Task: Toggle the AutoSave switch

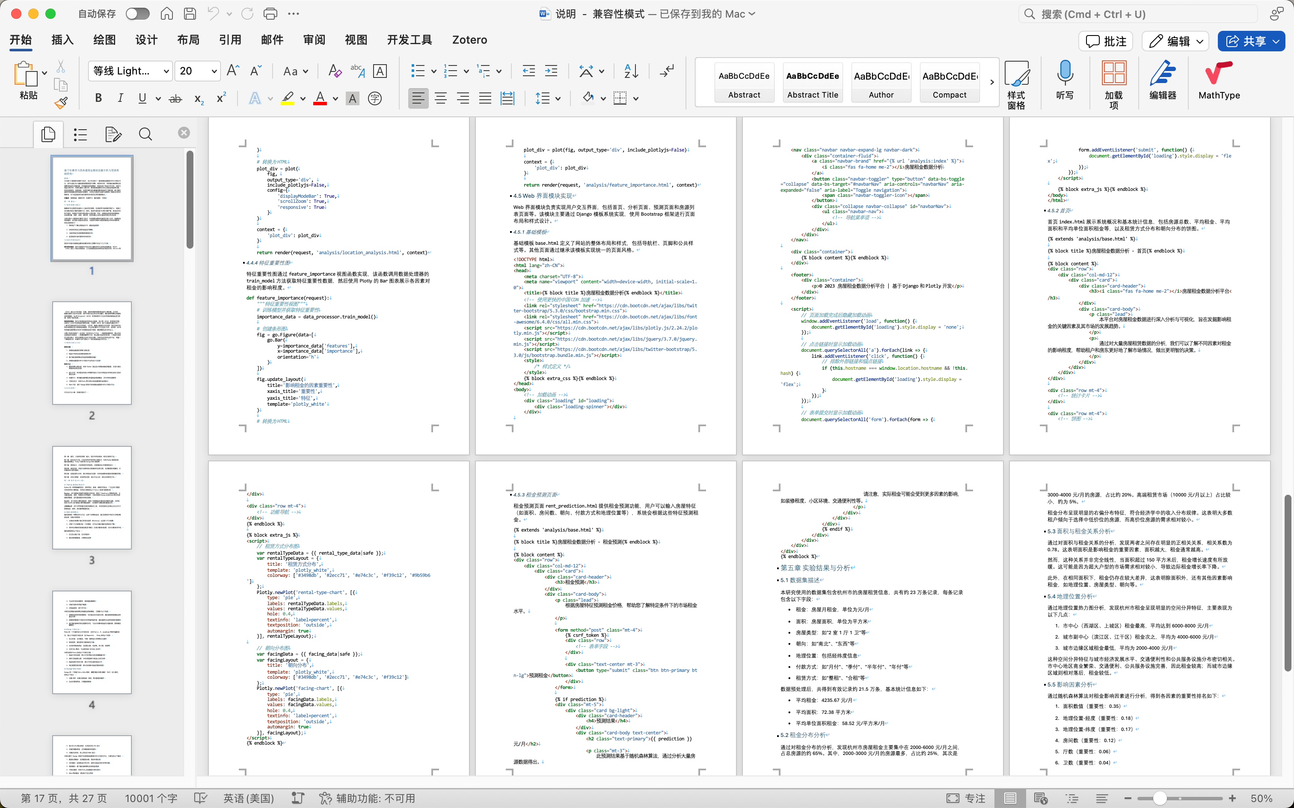Action: pos(137,14)
